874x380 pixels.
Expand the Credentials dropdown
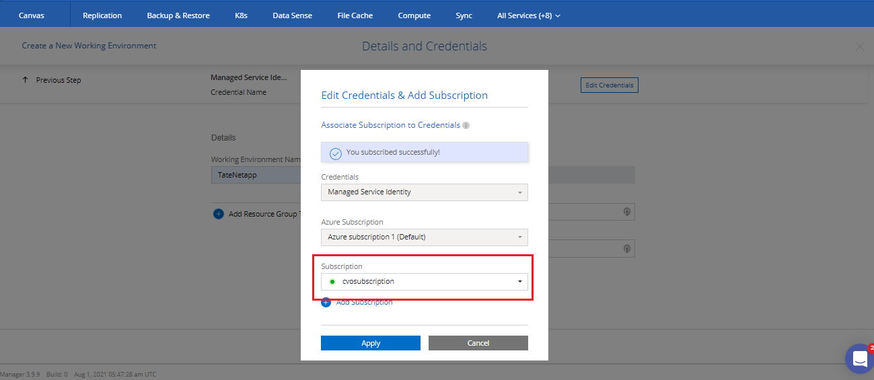click(x=424, y=192)
